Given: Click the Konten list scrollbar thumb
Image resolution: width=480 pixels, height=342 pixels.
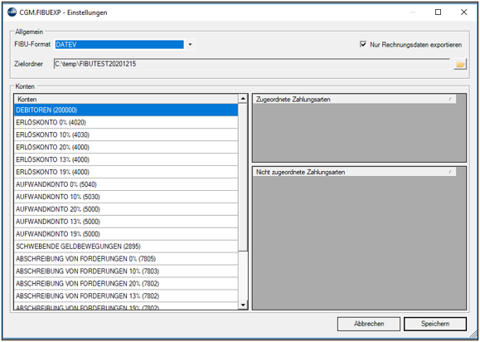Looking at the screenshot, I should (243, 177).
